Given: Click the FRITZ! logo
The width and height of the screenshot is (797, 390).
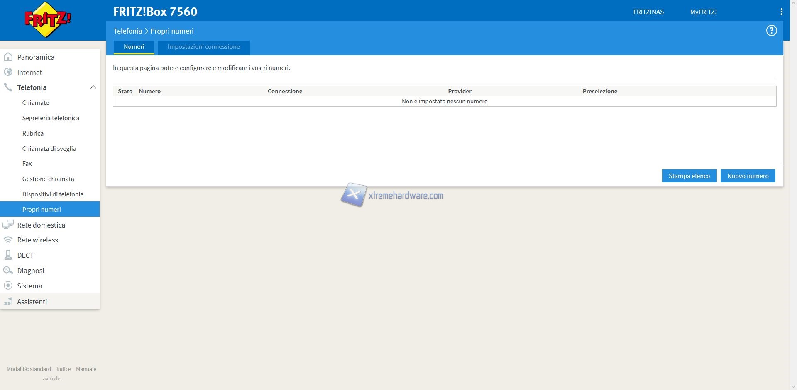Looking at the screenshot, I should [x=48, y=19].
